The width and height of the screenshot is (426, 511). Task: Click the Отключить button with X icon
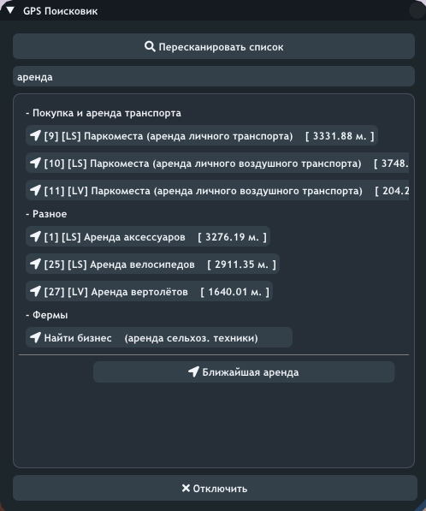215,488
